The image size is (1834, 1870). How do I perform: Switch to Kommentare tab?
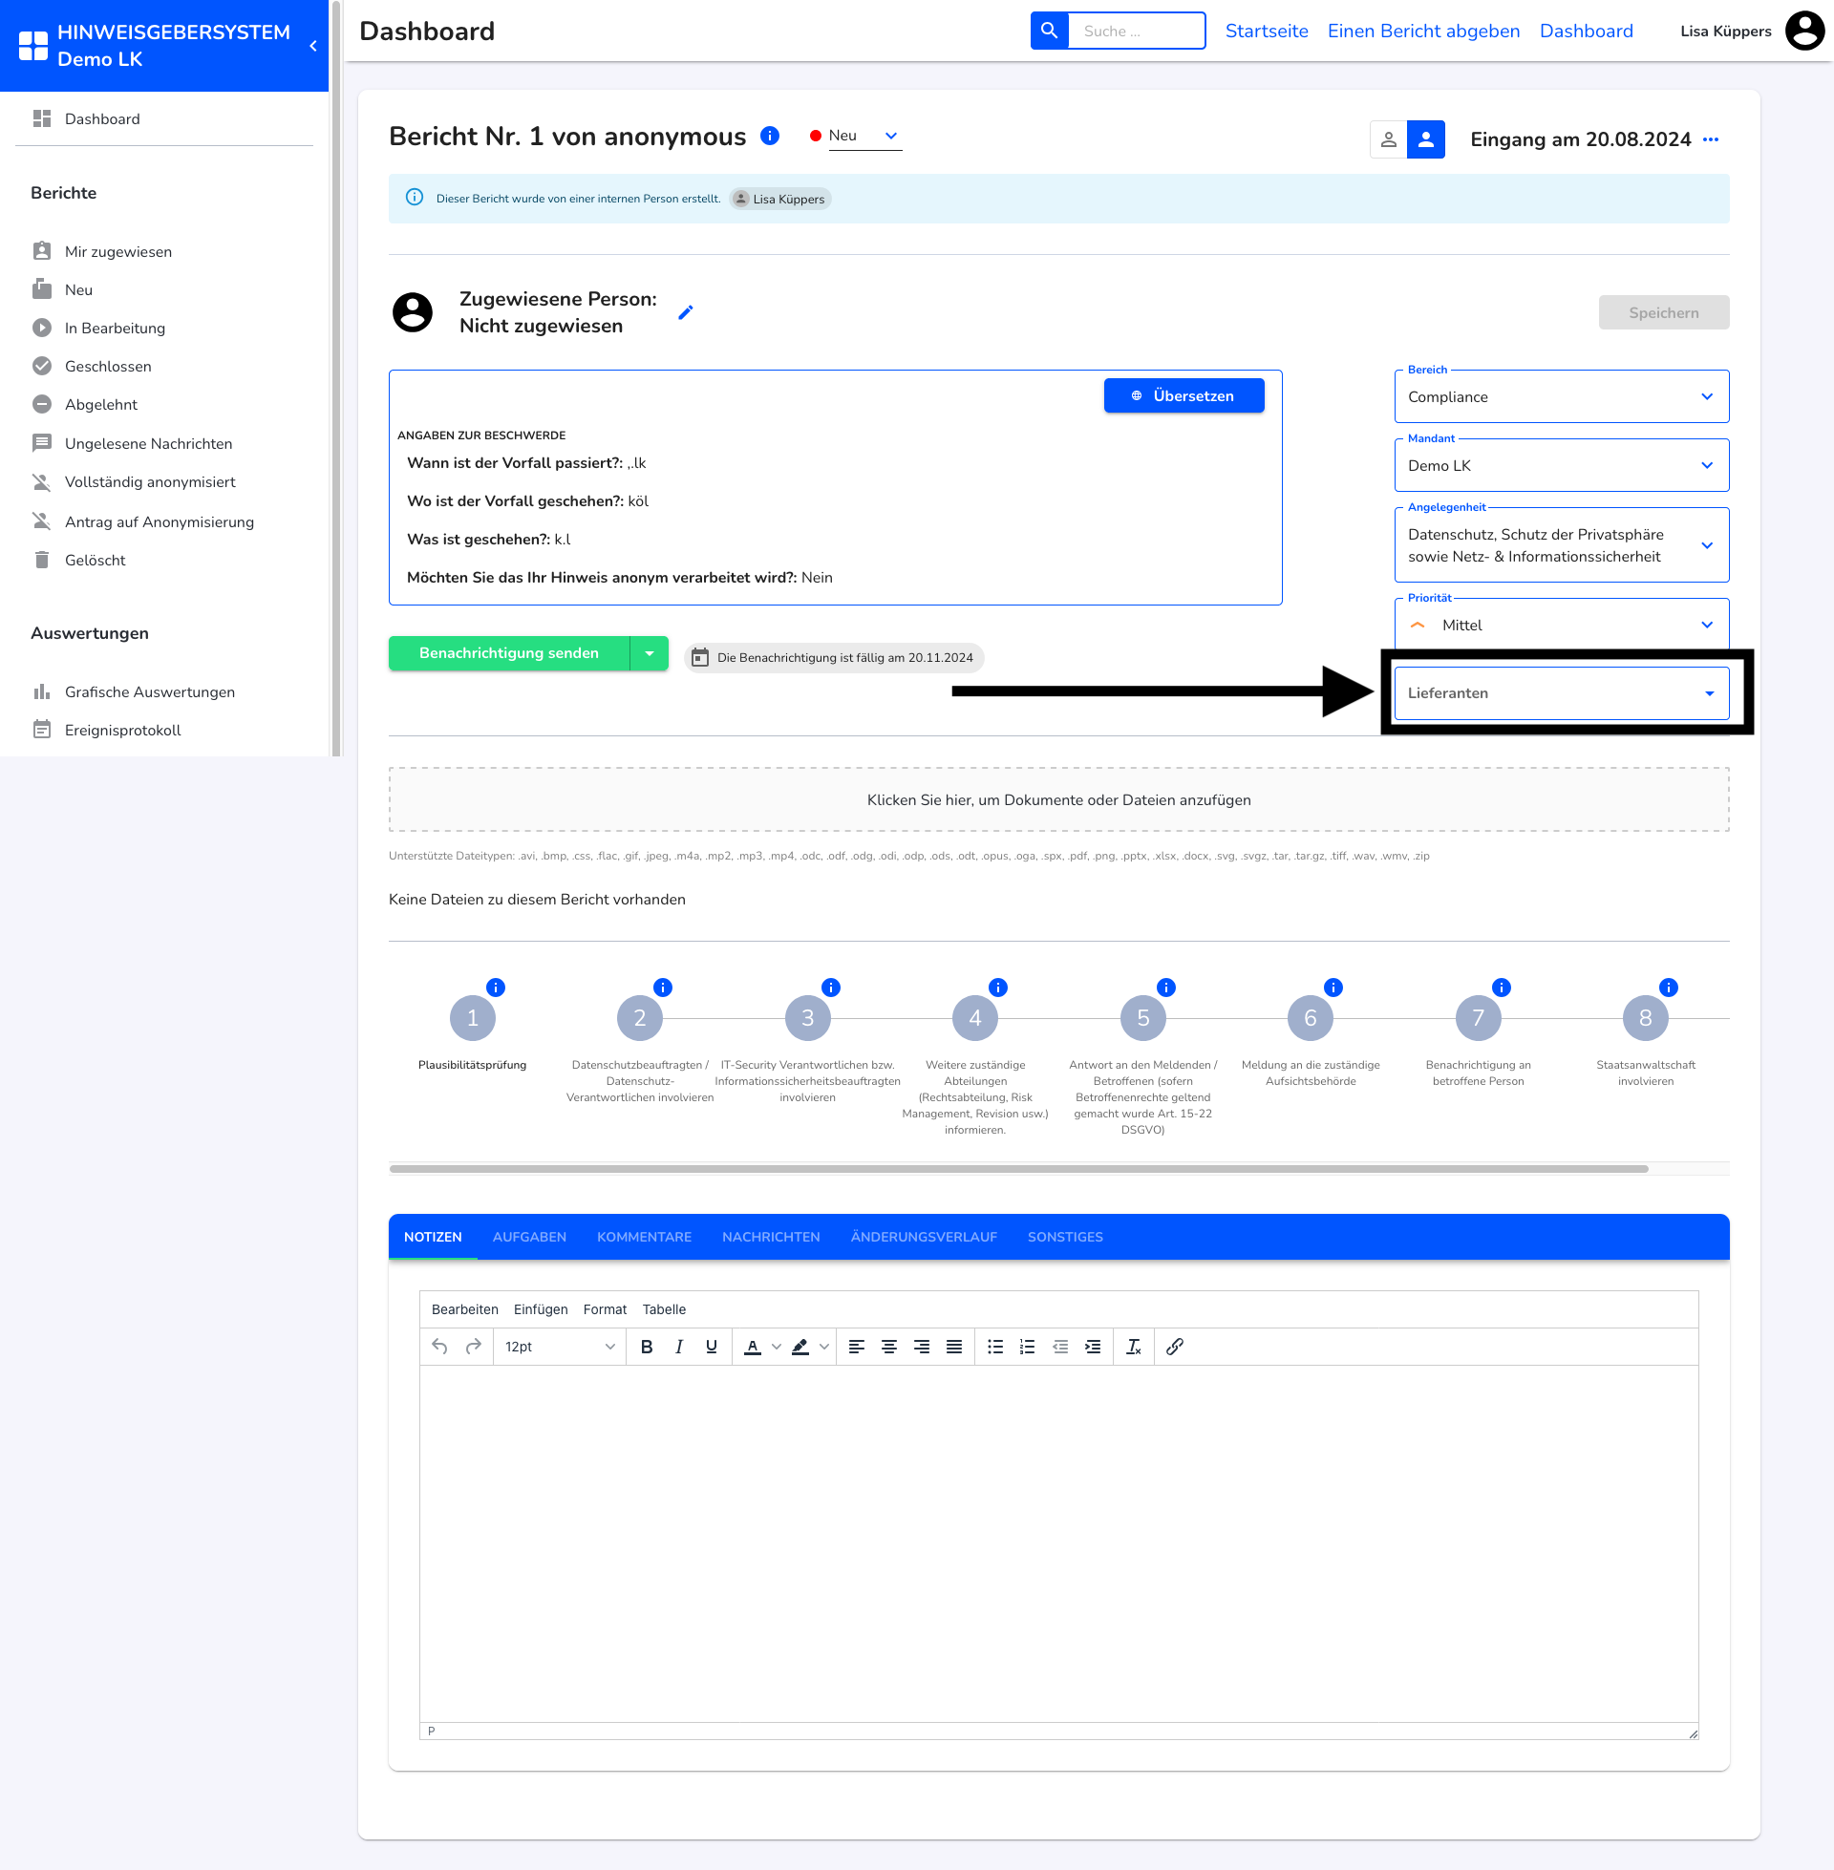click(644, 1237)
